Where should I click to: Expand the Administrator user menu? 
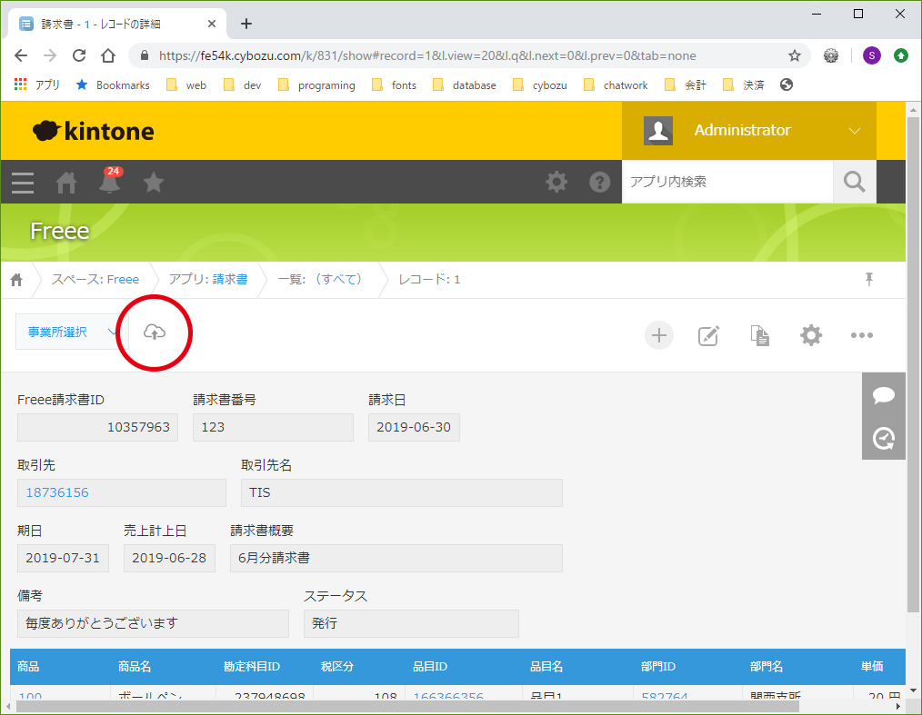[748, 131]
